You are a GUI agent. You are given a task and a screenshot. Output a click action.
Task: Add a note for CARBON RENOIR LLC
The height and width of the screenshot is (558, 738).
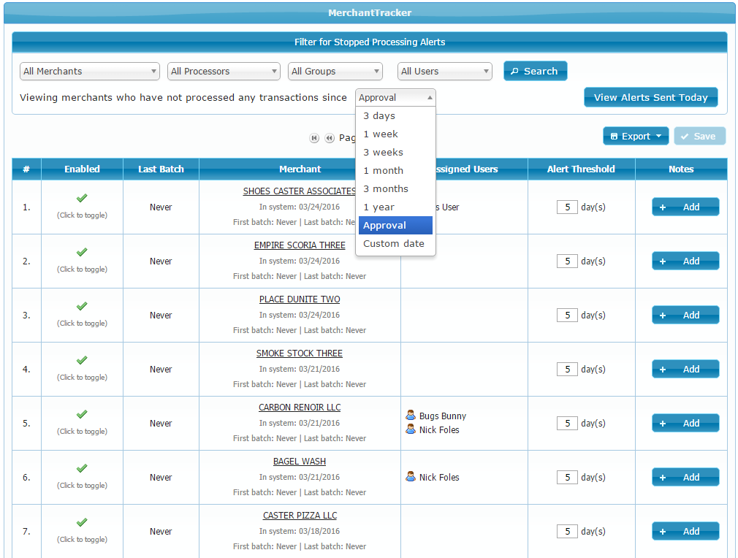point(685,424)
